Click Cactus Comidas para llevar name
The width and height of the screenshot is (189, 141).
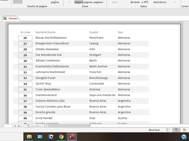53,107
